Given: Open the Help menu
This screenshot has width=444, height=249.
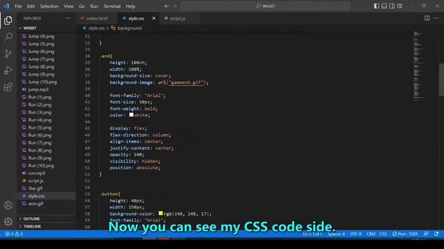Looking at the screenshot, I should (x=130, y=6).
